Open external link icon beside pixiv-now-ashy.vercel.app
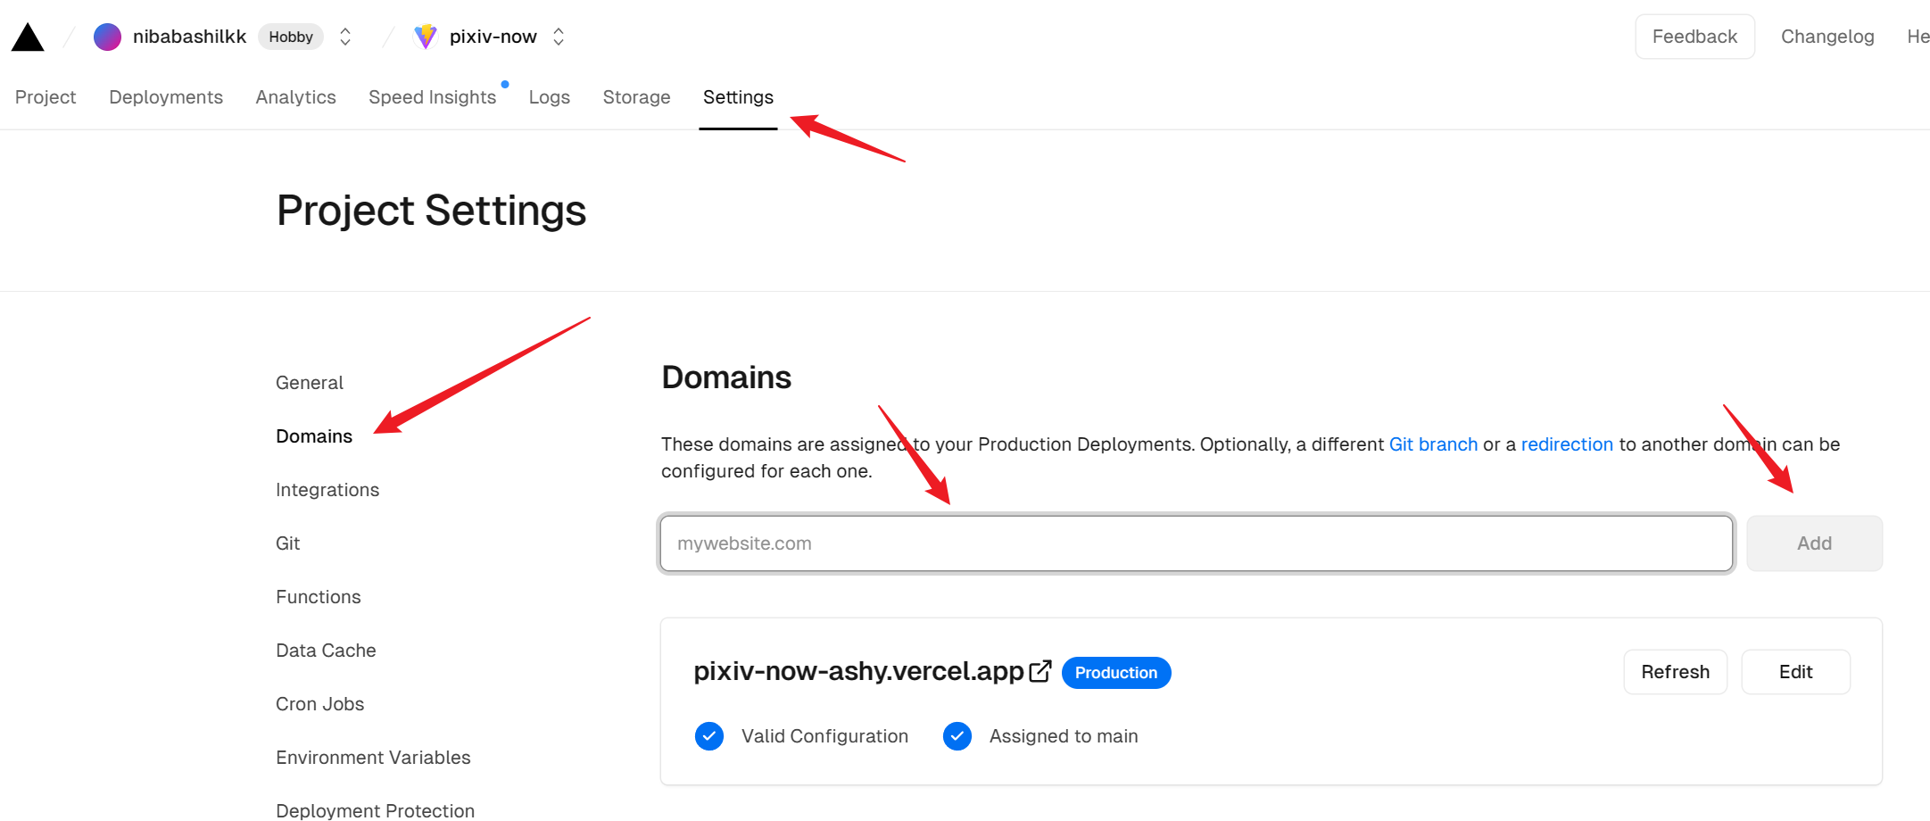The height and width of the screenshot is (821, 1930). coord(1040,671)
